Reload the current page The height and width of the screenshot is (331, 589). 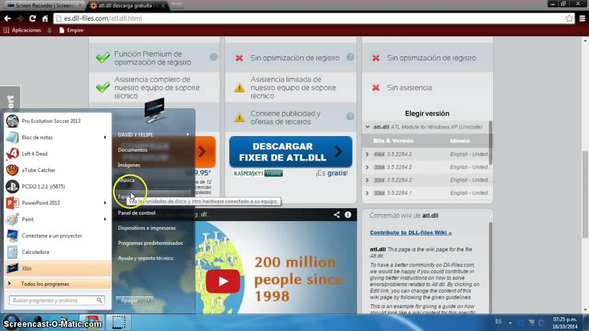(32, 18)
